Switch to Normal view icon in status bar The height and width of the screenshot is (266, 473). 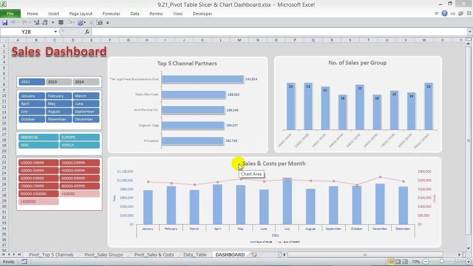391,262
